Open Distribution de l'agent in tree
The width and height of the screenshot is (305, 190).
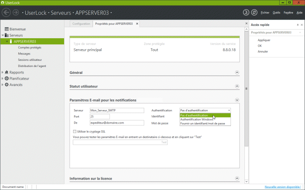point(32,66)
